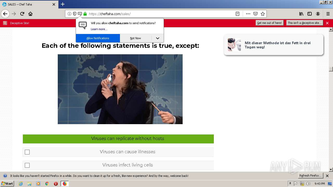Screen dimensions: 333x187
Task: Toggle reader view icon
Action: 238,14
